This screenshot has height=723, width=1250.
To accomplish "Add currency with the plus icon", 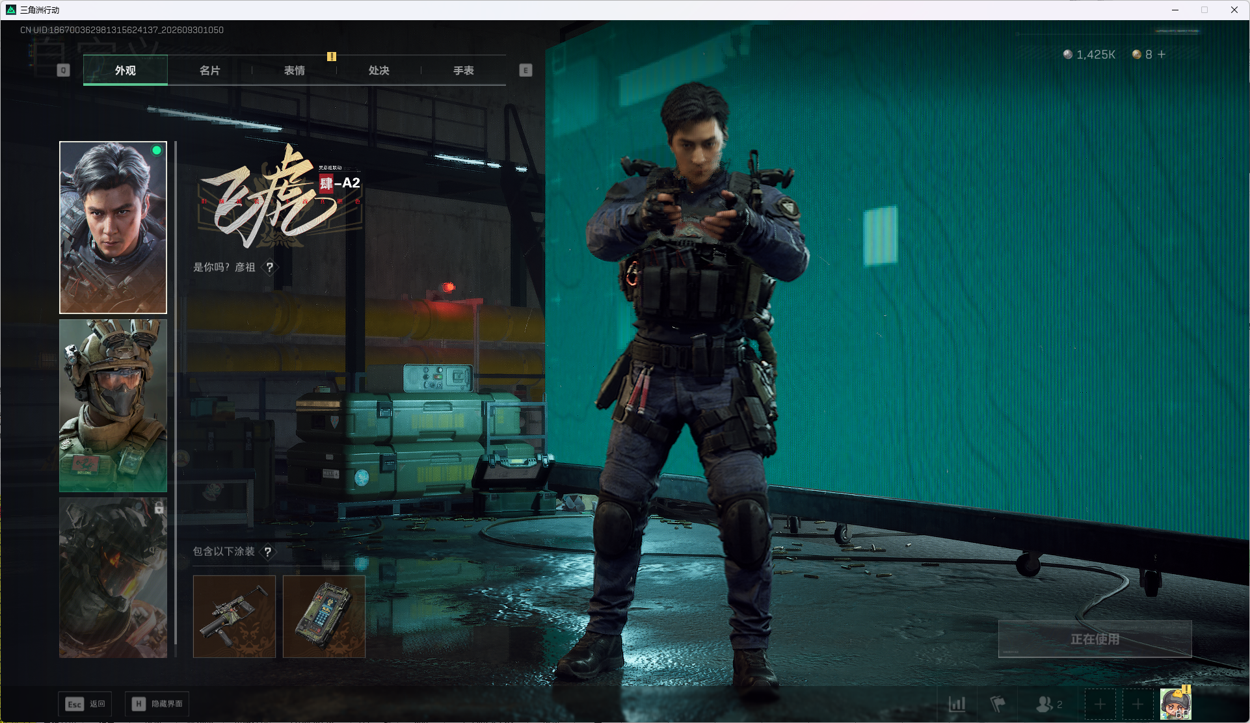I will tap(1162, 55).
